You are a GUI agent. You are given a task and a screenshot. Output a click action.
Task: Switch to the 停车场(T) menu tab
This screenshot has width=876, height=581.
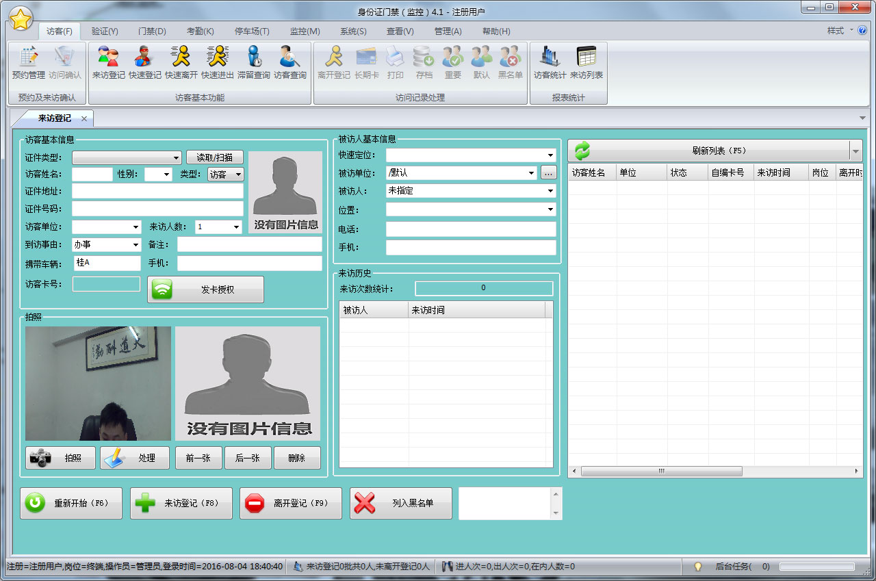click(252, 31)
